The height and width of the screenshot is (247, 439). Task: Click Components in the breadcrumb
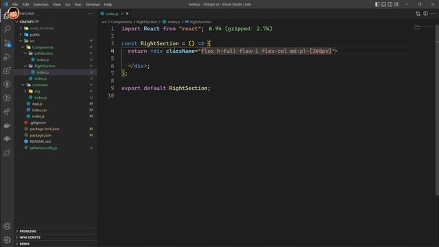tap(121, 21)
